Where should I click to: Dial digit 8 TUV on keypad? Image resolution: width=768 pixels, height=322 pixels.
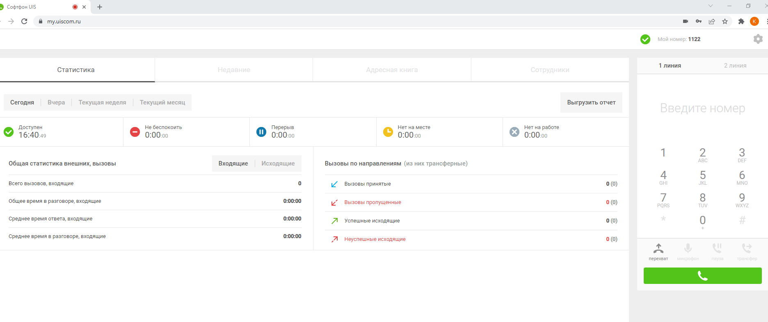702,200
